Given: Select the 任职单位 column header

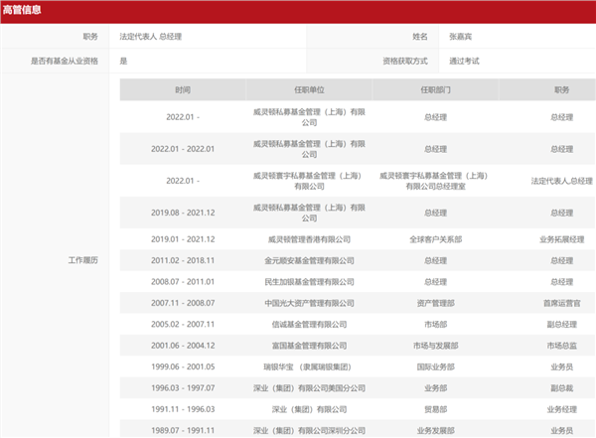Looking at the screenshot, I should point(309,89).
